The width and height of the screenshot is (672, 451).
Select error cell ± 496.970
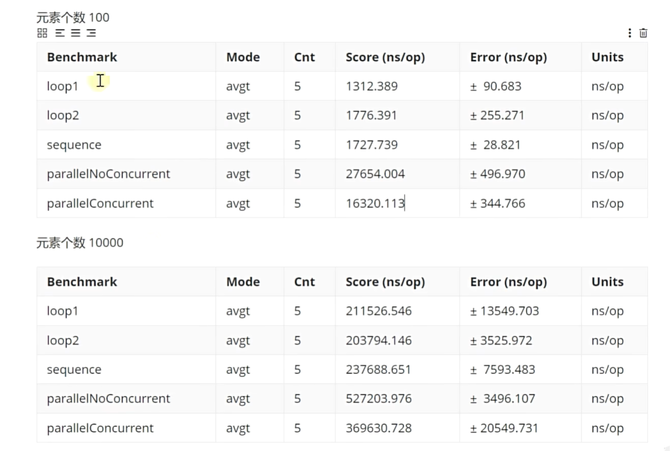[497, 174]
